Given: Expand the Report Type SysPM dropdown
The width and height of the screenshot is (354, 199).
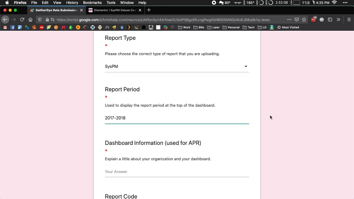Looking at the screenshot, I should (x=177, y=67).
